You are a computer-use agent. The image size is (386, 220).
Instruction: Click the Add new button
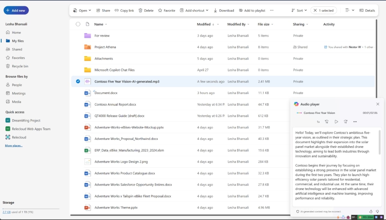point(16,10)
